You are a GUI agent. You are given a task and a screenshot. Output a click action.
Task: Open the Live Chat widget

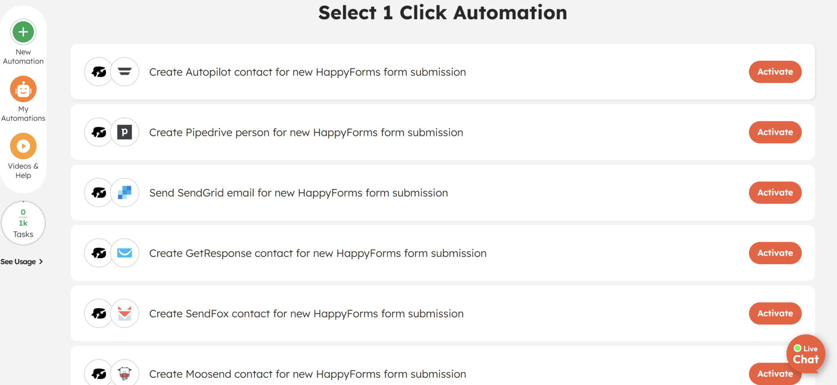pyautogui.click(x=806, y=354)
